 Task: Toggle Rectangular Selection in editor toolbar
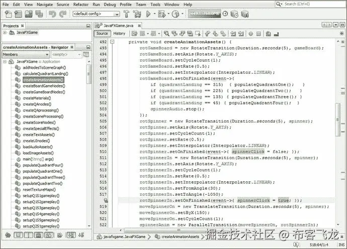[x=198, y=34]
